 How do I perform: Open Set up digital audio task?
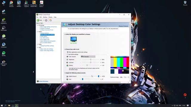coord(45,40)
